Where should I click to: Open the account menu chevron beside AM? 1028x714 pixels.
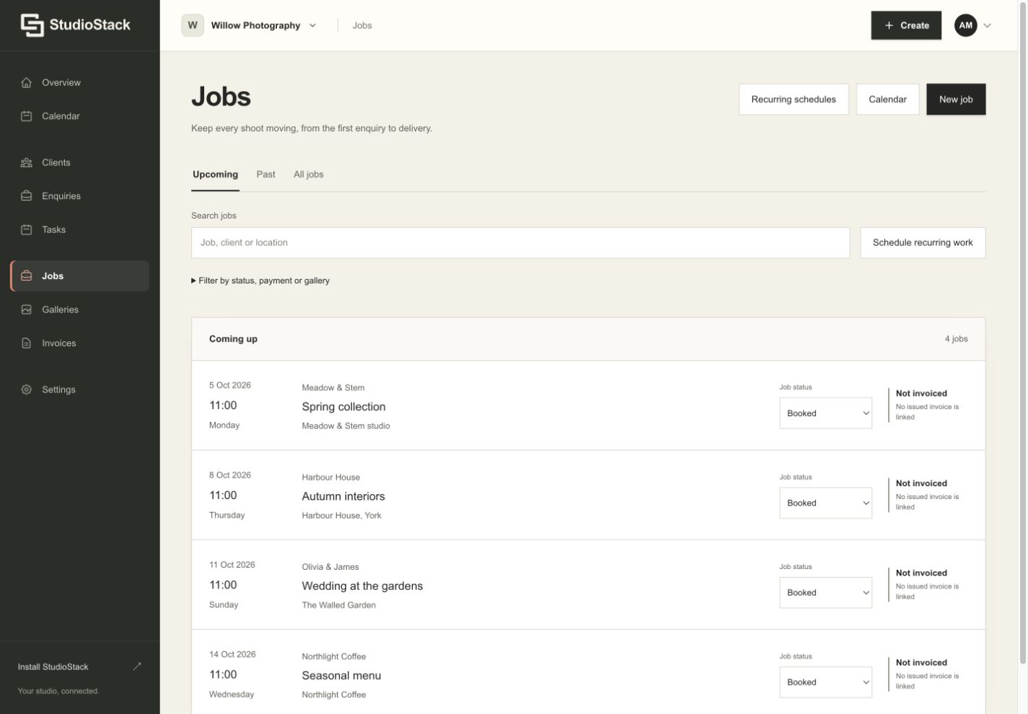988,25
